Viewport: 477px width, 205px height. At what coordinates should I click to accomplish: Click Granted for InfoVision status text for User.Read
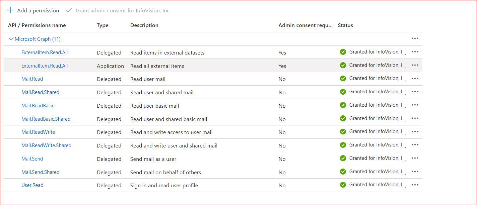(x=377, y=185)
